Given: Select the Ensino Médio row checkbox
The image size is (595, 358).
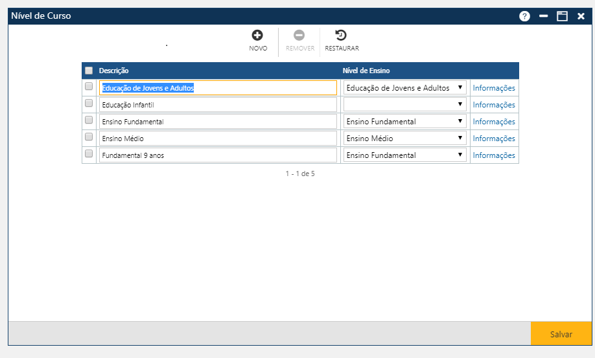Looking at the screenshot, I should coord(89,137).
